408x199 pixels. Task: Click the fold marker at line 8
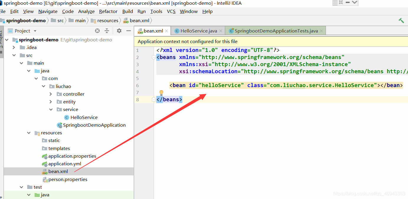[153, 99]
